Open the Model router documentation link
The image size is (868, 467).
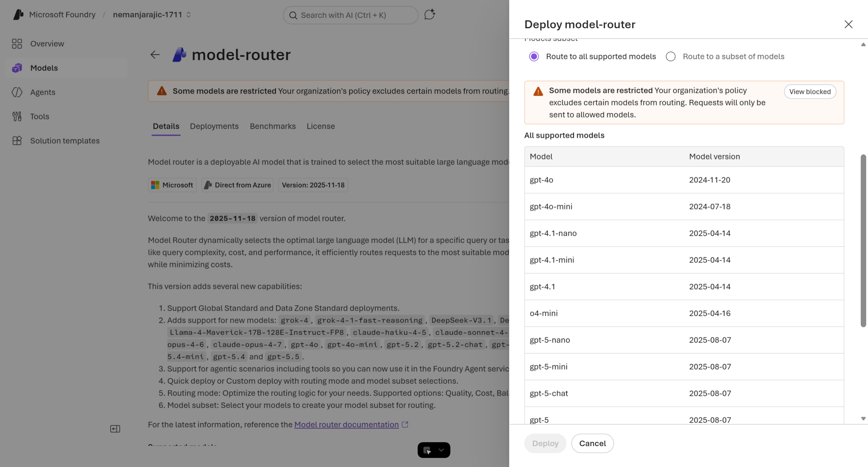coord(346,424)
